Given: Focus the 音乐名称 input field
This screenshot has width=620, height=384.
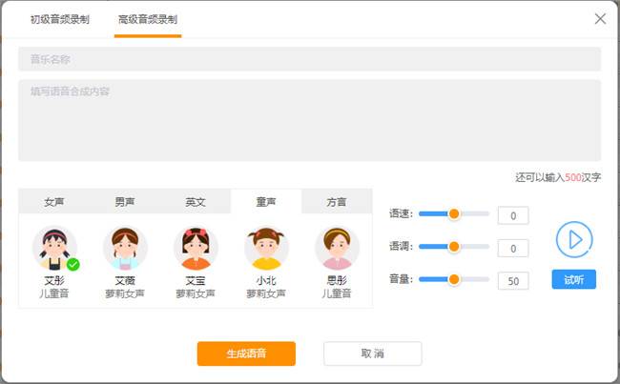Looking at the screenshot, I should (x=309, y=59).
